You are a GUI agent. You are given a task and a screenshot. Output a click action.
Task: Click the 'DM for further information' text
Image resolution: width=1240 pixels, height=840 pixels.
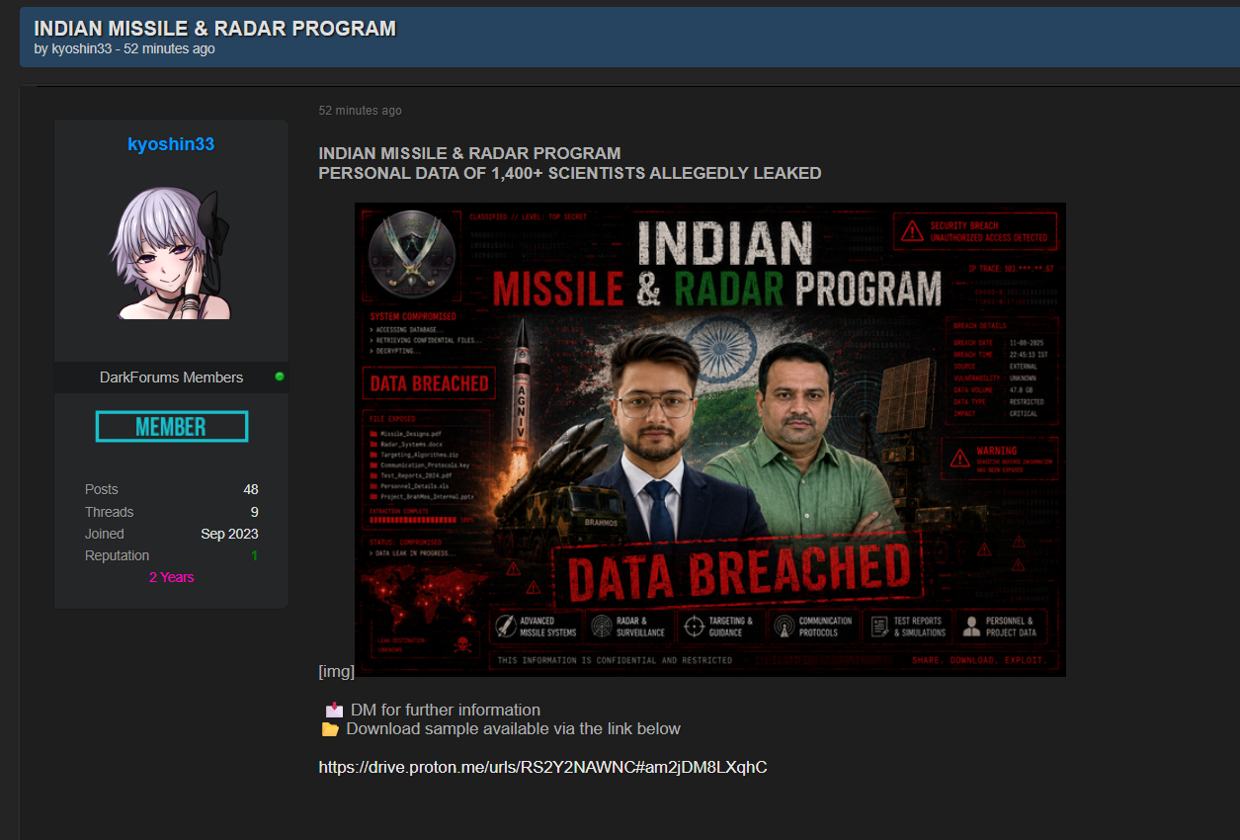(446, 710)
